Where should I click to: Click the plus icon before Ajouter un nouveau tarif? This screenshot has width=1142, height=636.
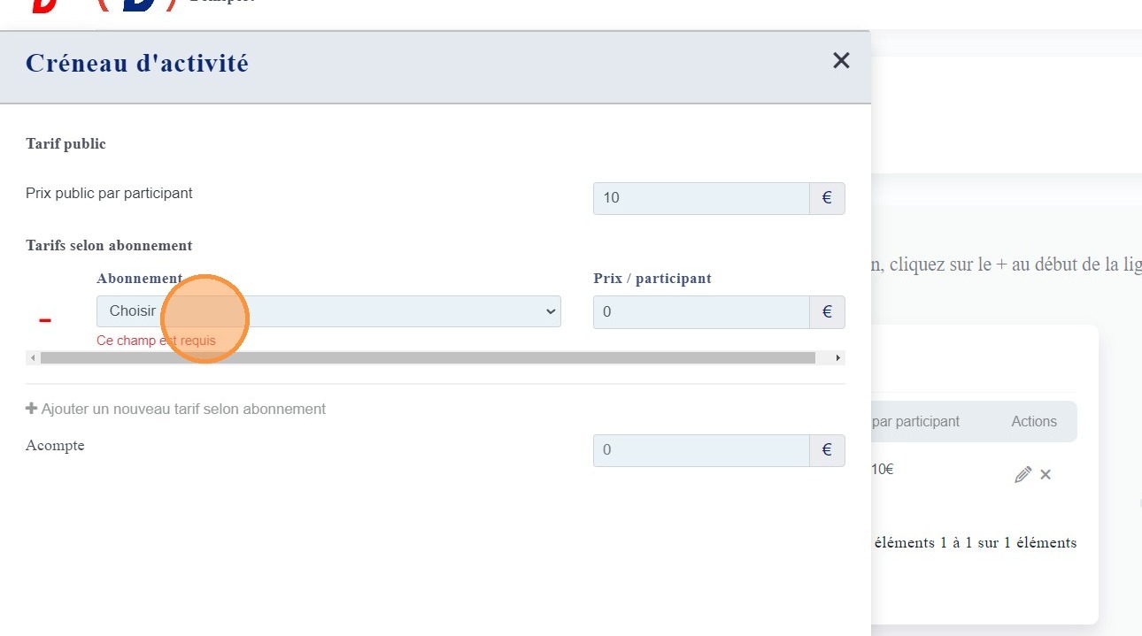point(31,409)
